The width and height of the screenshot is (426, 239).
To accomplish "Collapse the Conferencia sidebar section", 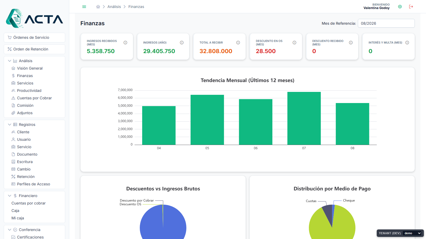I will [x=10, y=230].
